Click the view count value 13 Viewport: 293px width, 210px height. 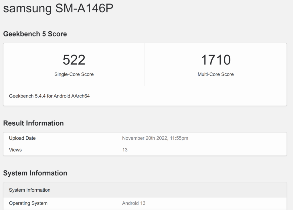coord(125,150)
